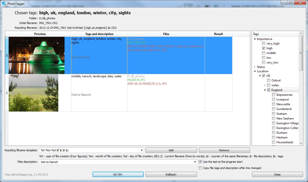The width and height of the screenshot is (308, 182).
Task: Uncheck the high importance tag
Action: [x=263, y=48]
